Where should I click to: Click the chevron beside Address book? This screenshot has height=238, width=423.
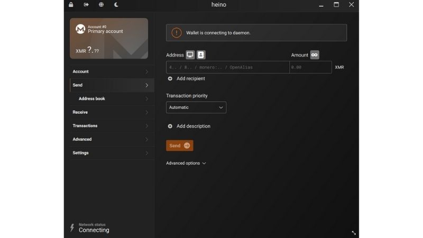pyautogui.click(x=147, y=99)
